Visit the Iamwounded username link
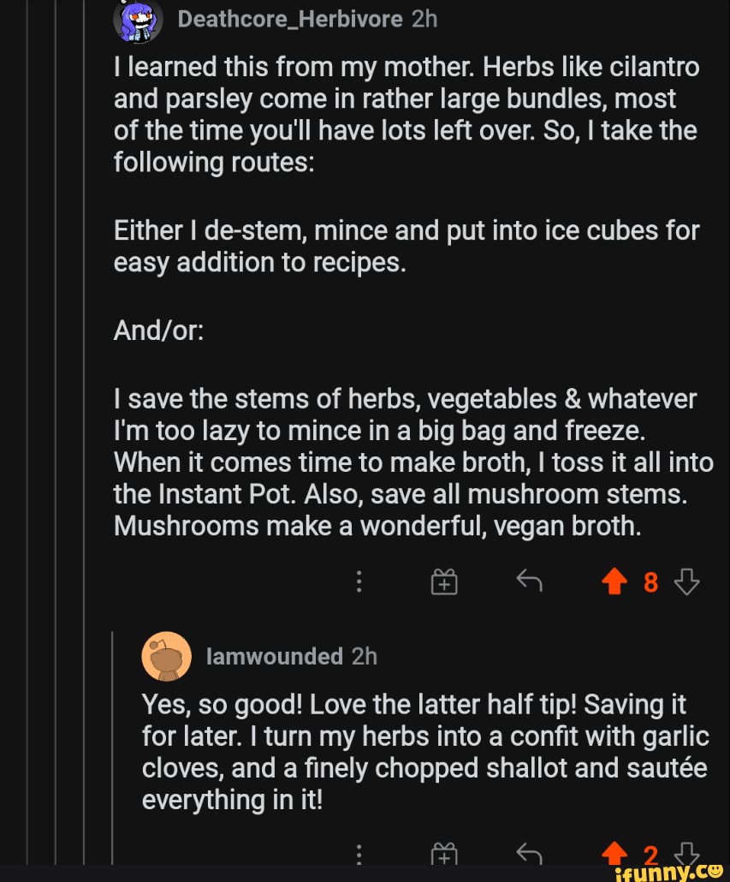 274,656
